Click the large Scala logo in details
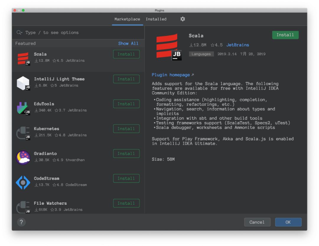319x246 pixels. click(169, 47)
